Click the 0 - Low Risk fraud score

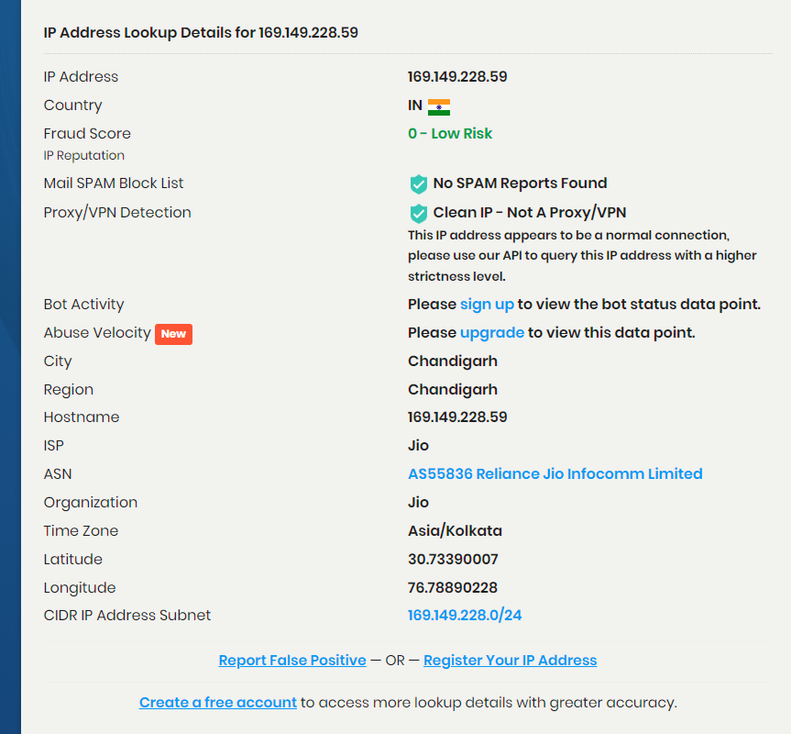pyautogui.click(x=450, y=134)
